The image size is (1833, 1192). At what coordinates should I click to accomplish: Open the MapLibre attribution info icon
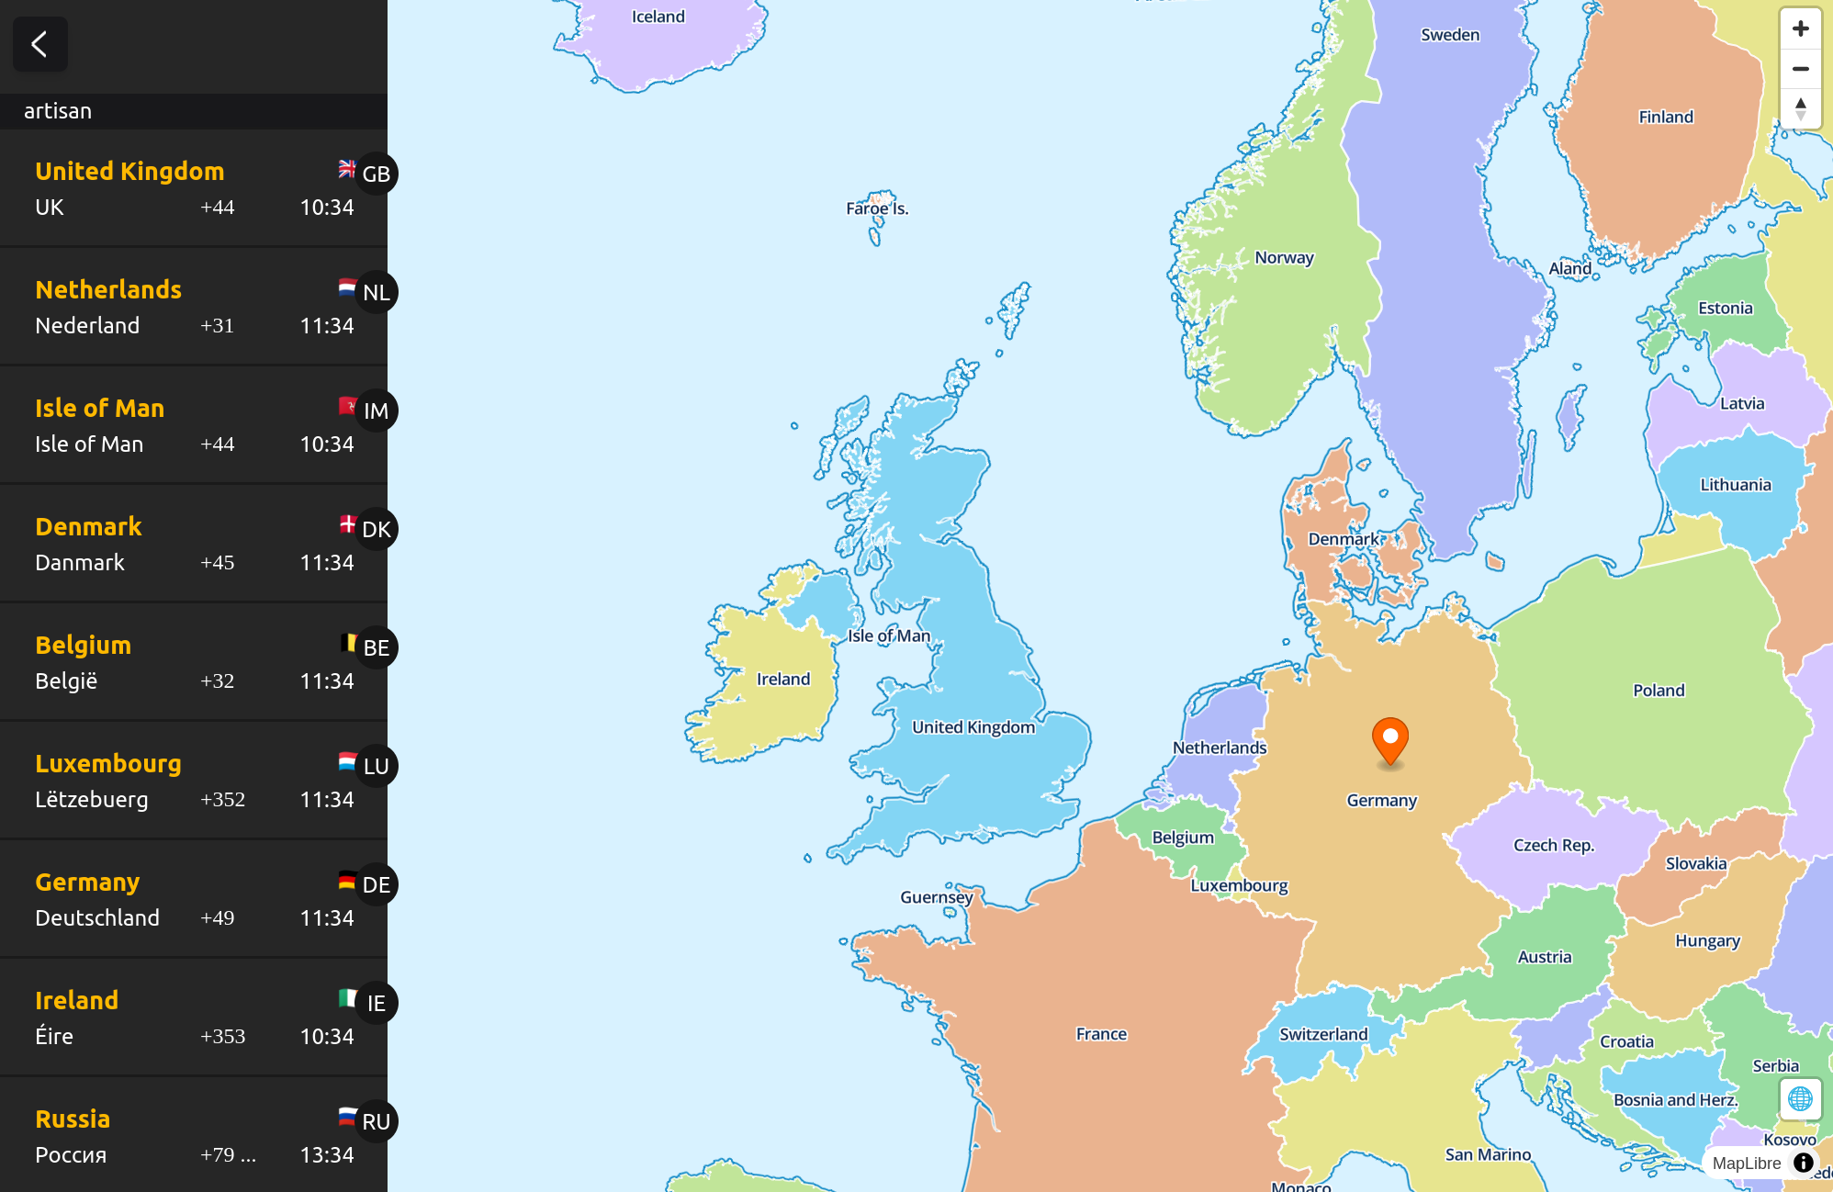pyautogui.click(x=1804, y=1163)
